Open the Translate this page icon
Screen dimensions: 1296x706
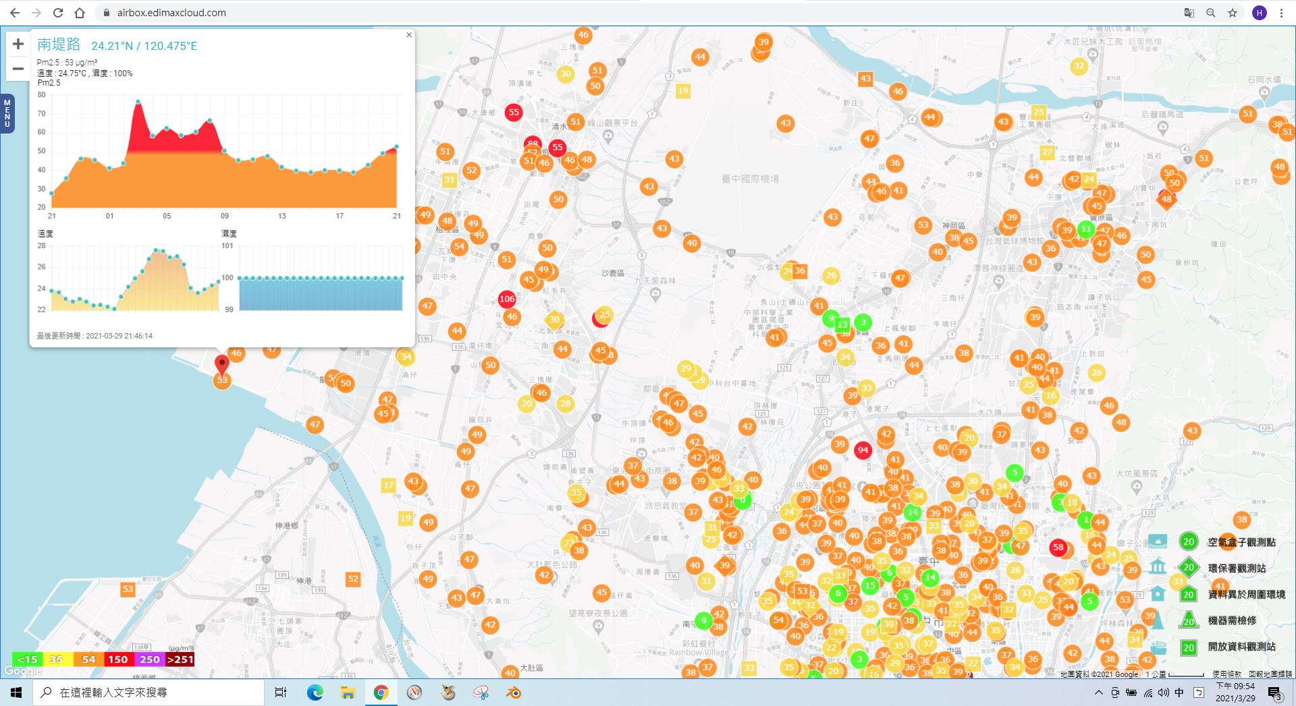[1189, 13]
